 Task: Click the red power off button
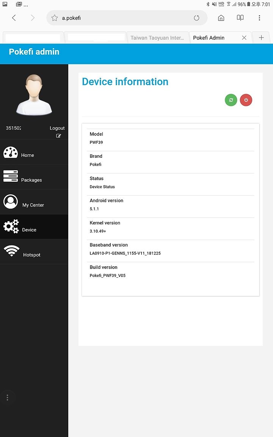[x=246, y=100]
